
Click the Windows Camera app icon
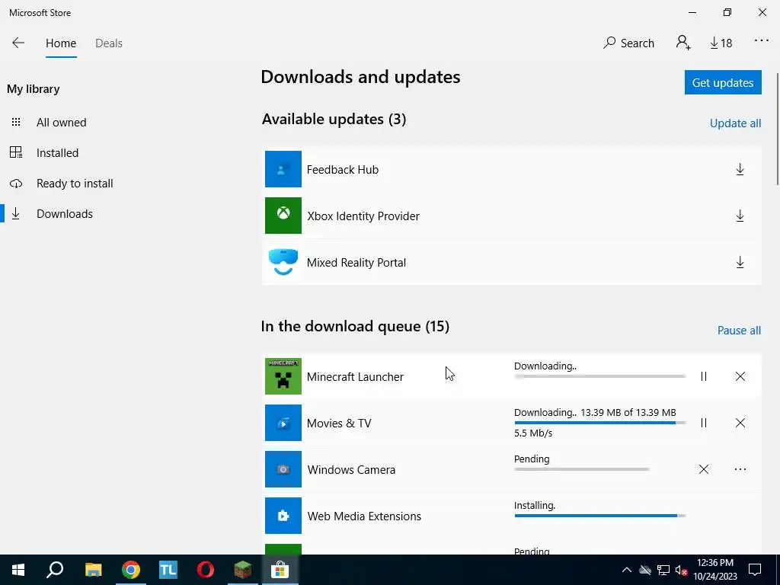pos(283,469)
